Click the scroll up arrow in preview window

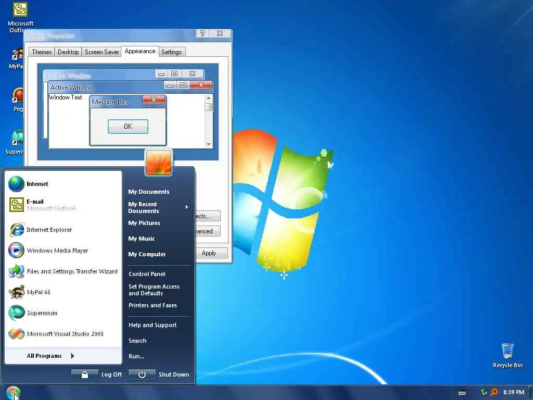tap(208, 98)
